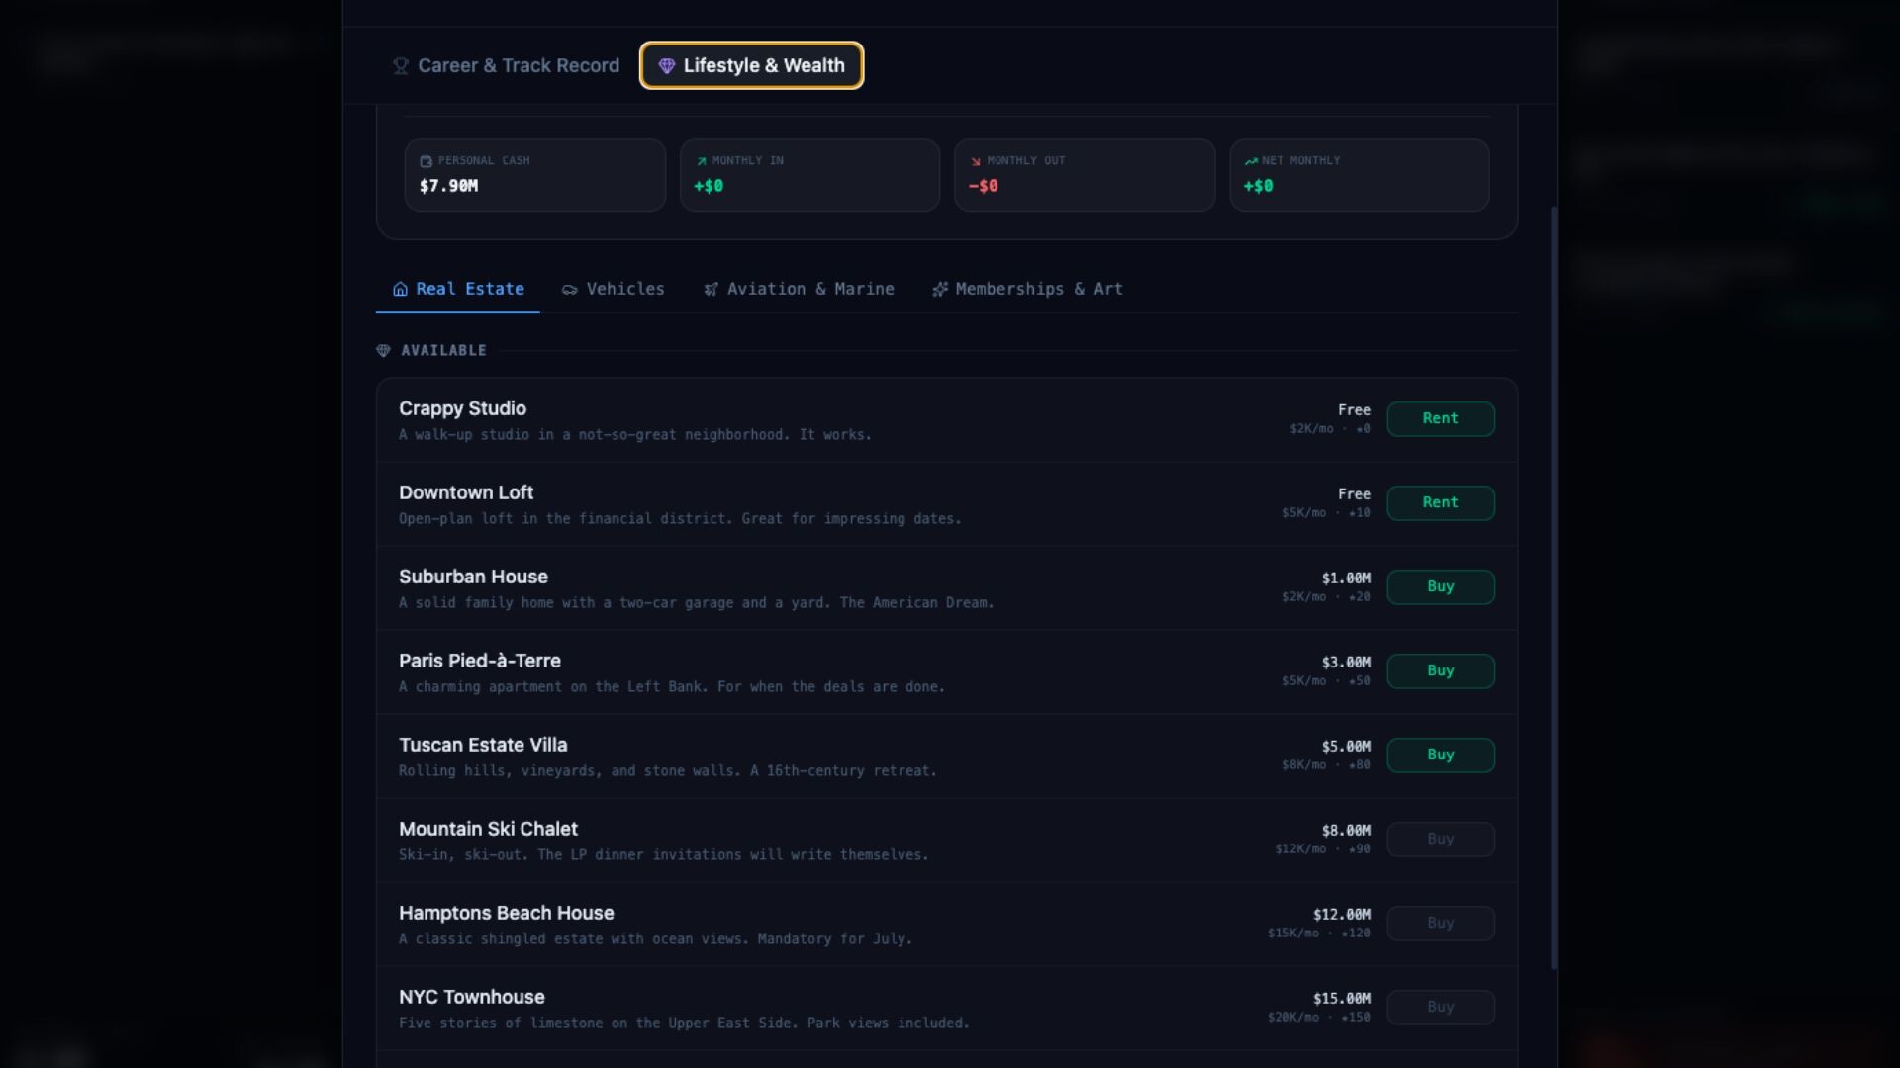Click the wallet icon in Personal Cash card
Screen dimensions: 1900x1068
click(x=427, y=161)
